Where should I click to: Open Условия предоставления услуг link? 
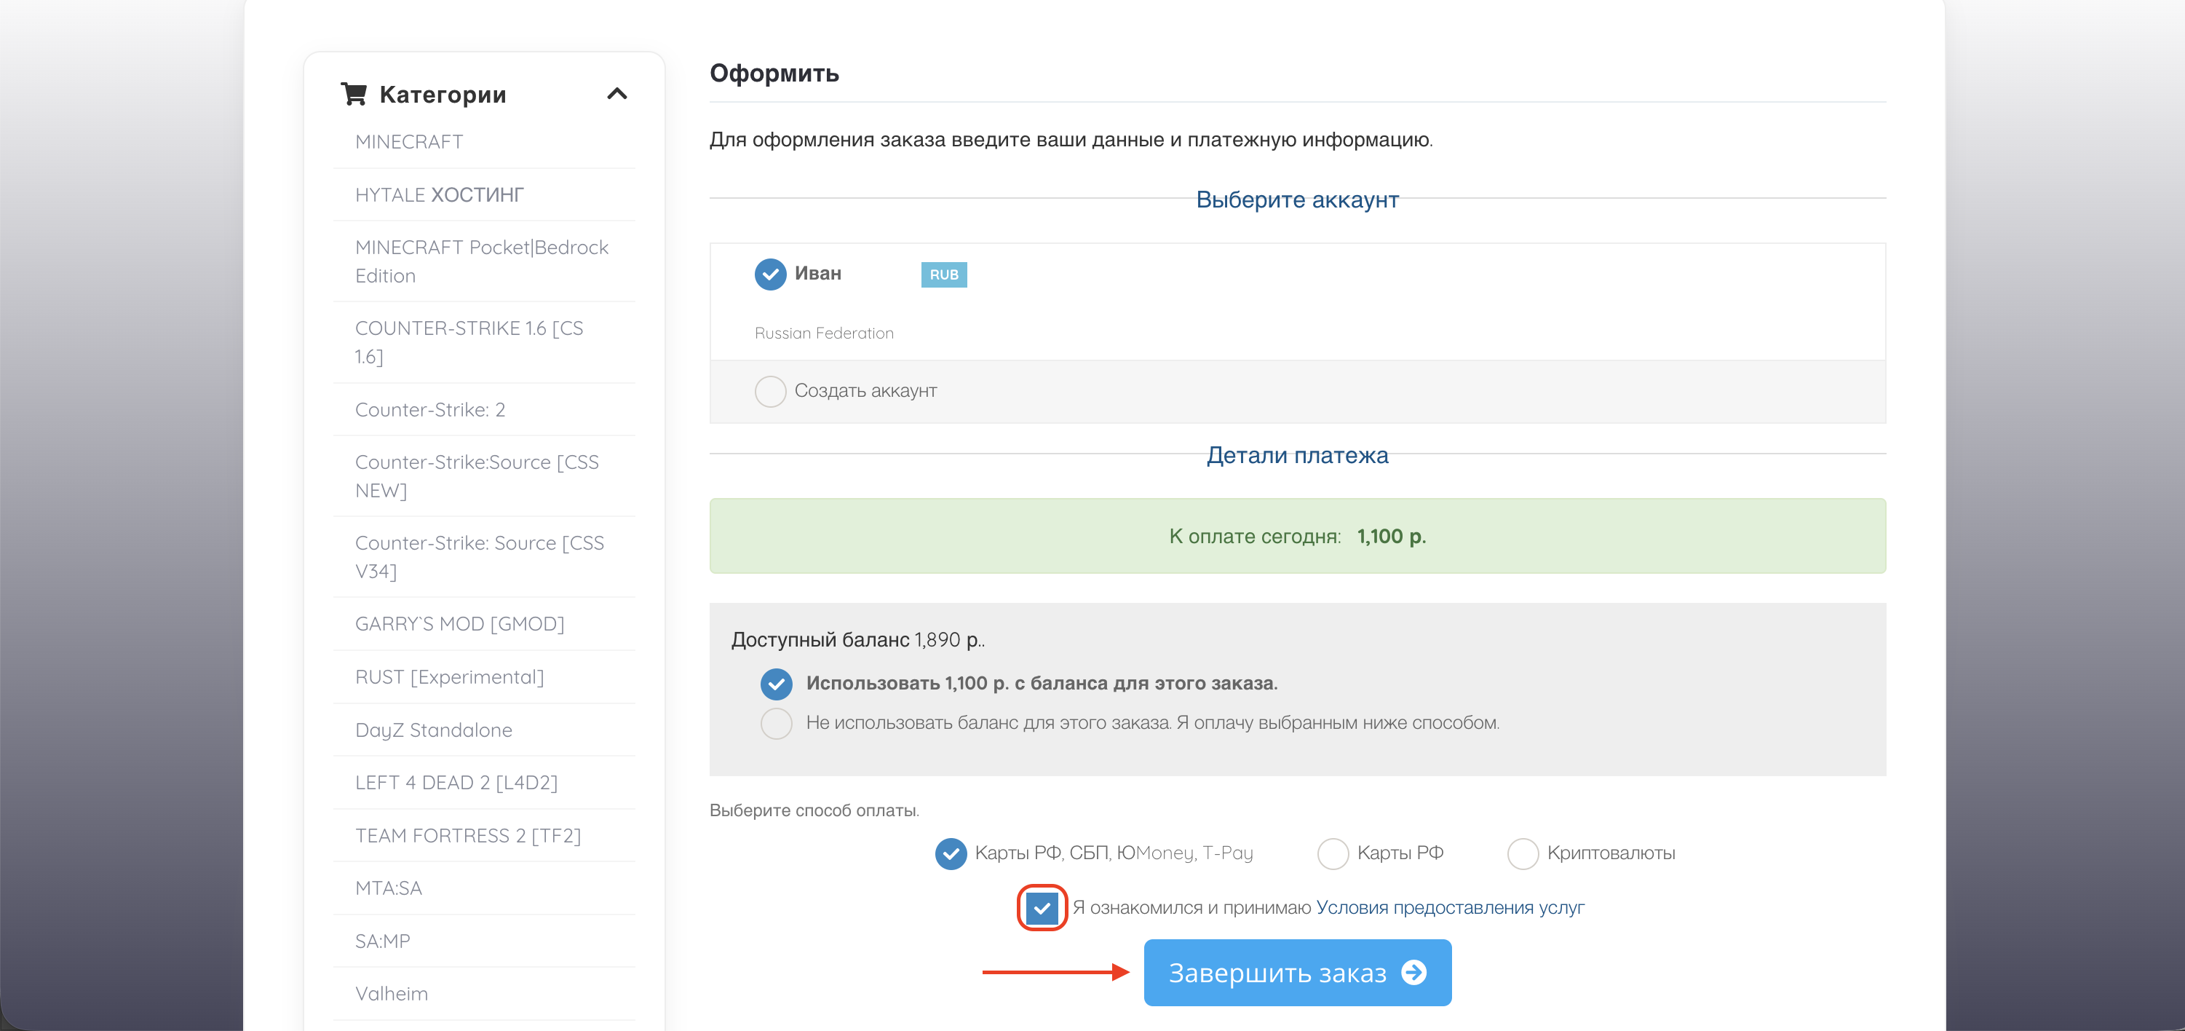click(1450, 907)
